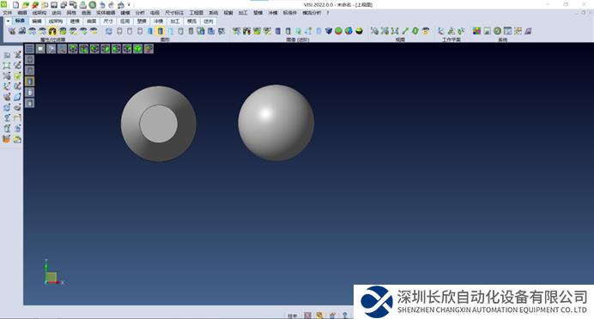Click the text button in bottom status bar

[293, 316]
